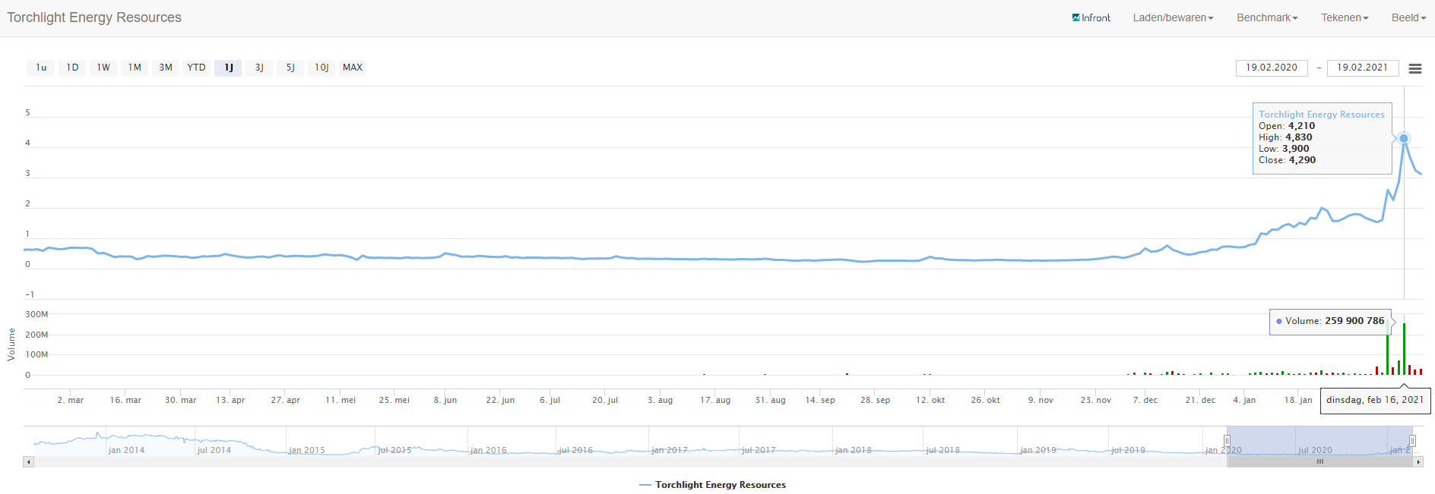Click start date field 19.02.2020
This screenshot has width=1435, height=494.
(x=1272, y=68)
